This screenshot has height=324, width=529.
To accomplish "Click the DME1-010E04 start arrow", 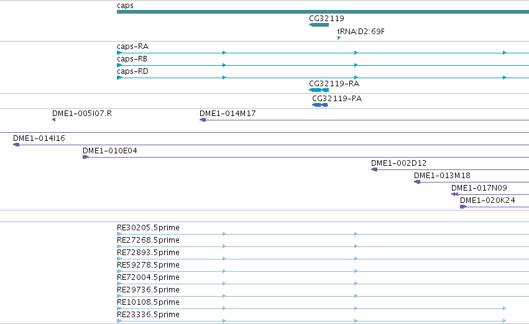I will [x=86, y=157].
